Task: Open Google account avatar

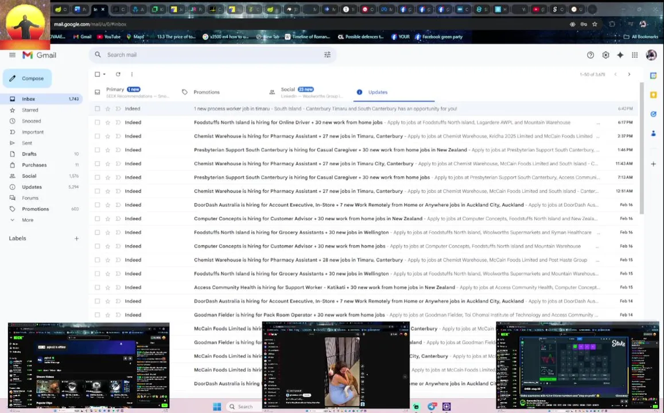Action: point(651,55)
